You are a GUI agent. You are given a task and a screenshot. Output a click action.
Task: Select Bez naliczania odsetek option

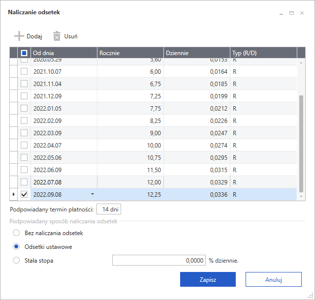pos(17,233)
